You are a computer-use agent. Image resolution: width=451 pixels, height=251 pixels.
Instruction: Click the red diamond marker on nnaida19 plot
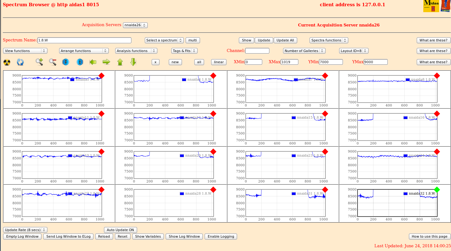coord(101,152)
